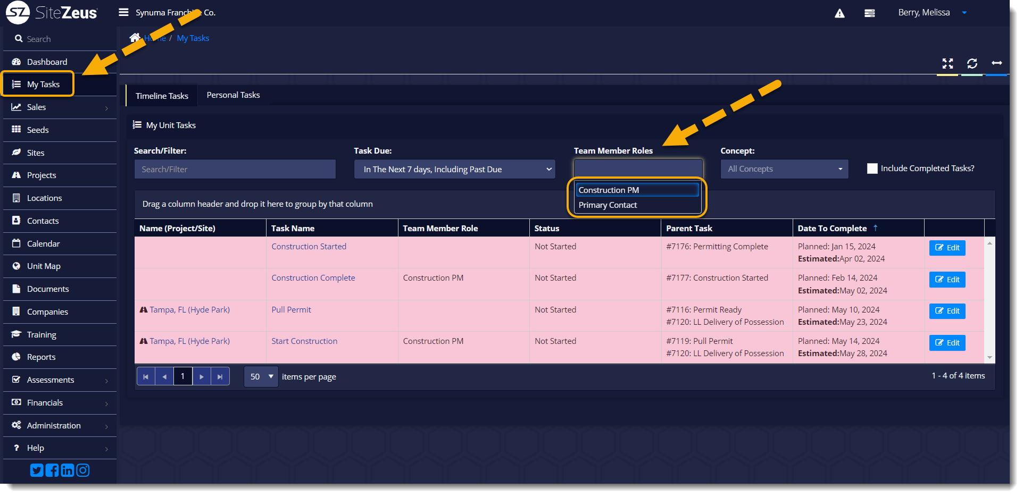Edit the Construction Complete task
The width and height of the screenshot is (1023, 497).
(x=947, y=280)
